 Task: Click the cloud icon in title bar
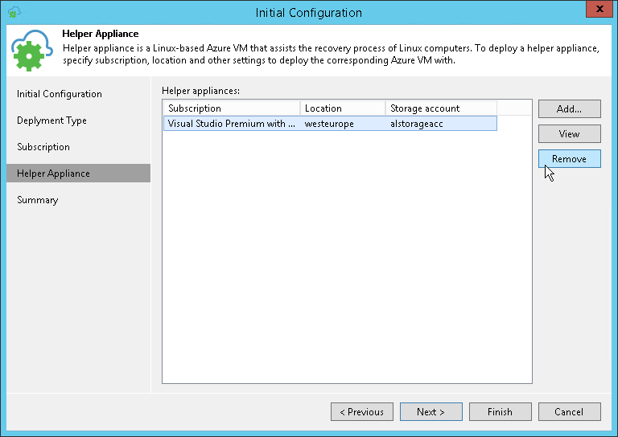(x=14, y=12)
